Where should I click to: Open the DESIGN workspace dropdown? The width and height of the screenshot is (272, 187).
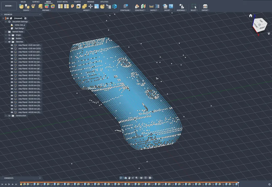pos(9,6)
